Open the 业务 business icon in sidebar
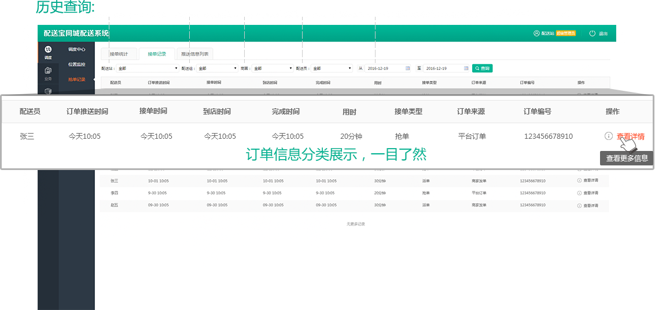The width and height of the screenshot is (655, 310). 48,71
